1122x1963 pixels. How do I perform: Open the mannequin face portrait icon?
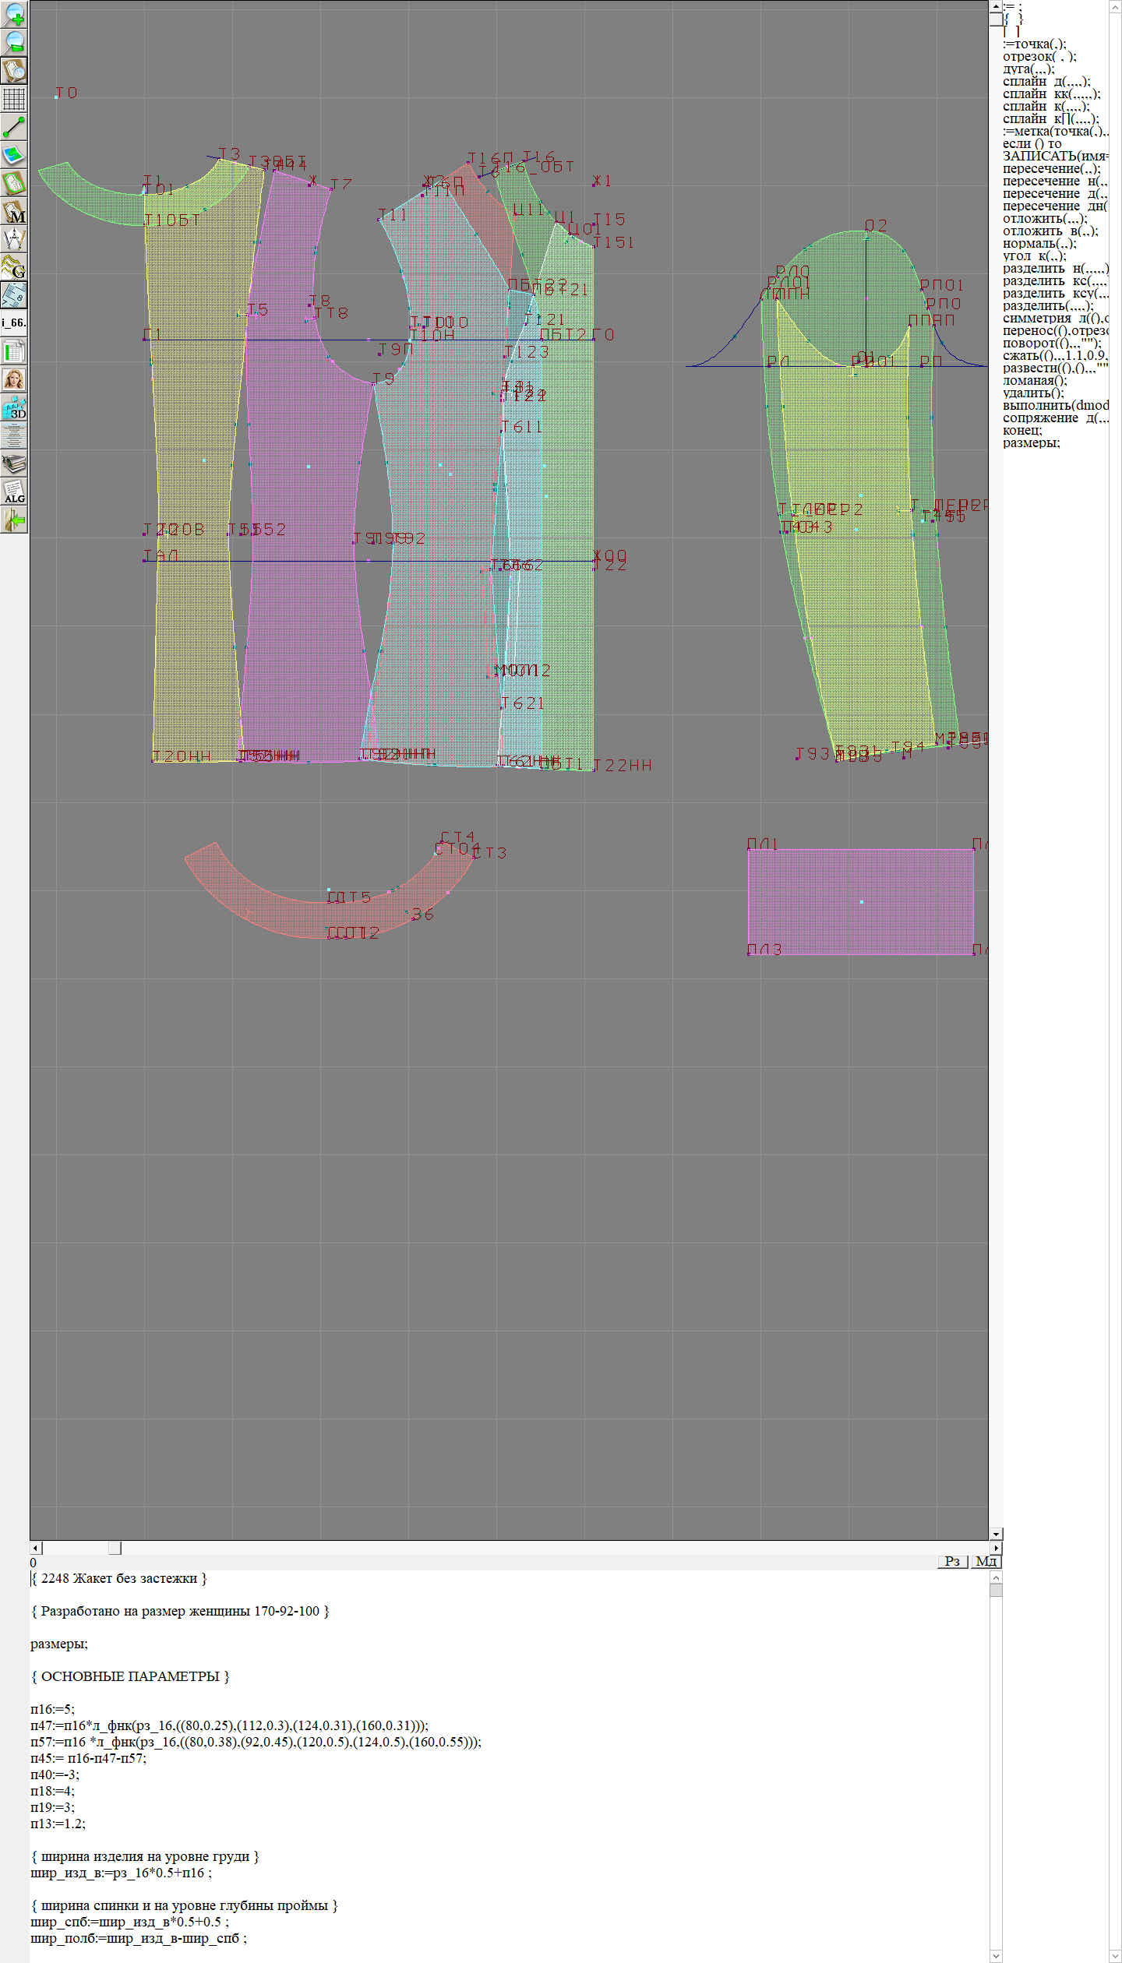(x=14, y=379)
